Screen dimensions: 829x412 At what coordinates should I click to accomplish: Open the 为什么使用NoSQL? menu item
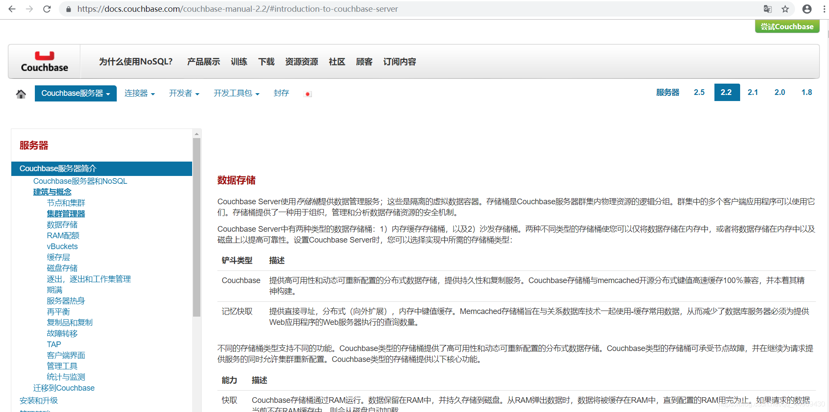tap(135, 61)
